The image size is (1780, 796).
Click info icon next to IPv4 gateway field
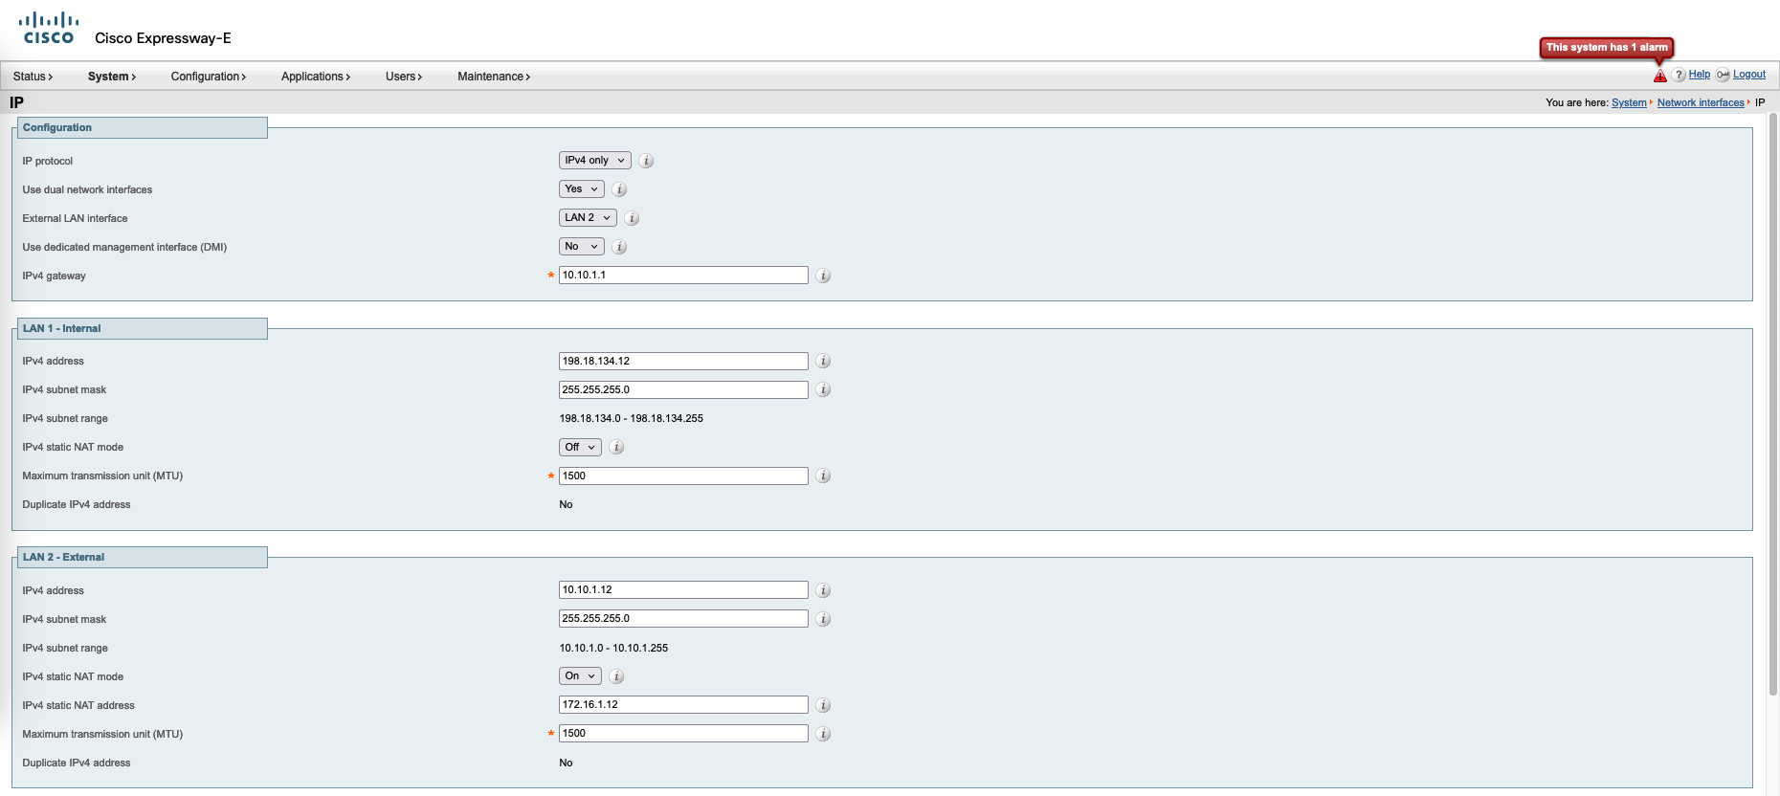point(823,276)
